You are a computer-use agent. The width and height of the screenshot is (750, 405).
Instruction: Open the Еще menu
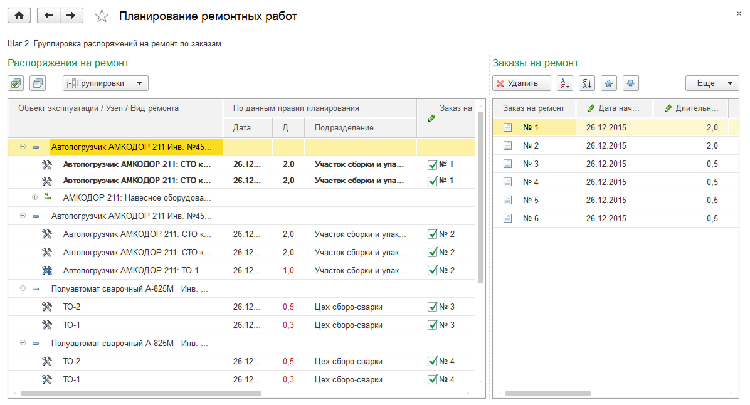[x=712, y=83]
